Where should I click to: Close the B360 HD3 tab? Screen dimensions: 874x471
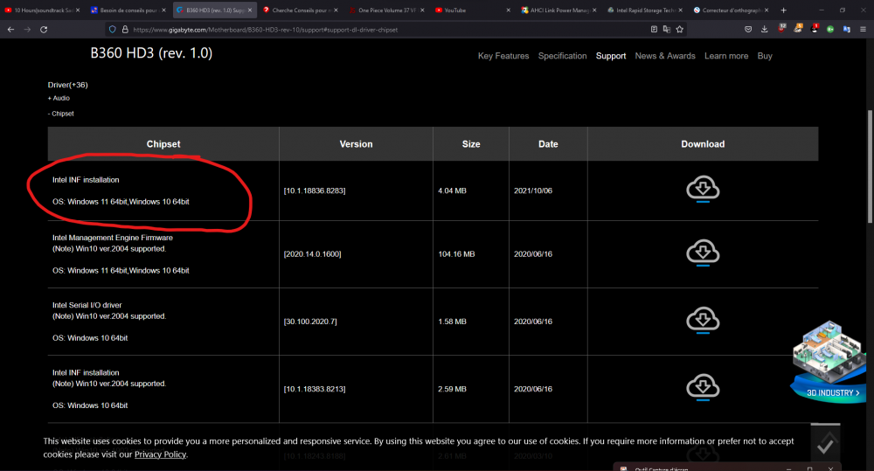tap(250, 10)
